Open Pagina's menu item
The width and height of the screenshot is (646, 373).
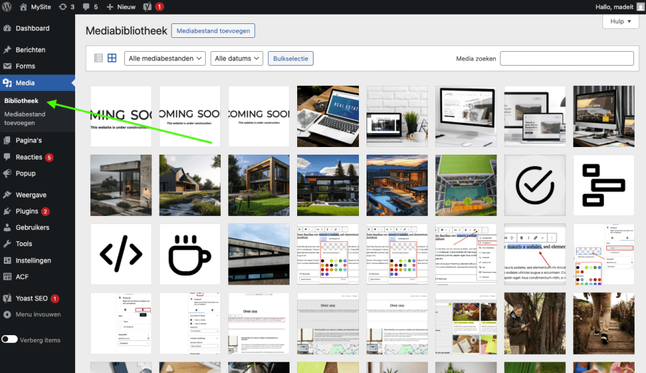(x=37, y=140)
